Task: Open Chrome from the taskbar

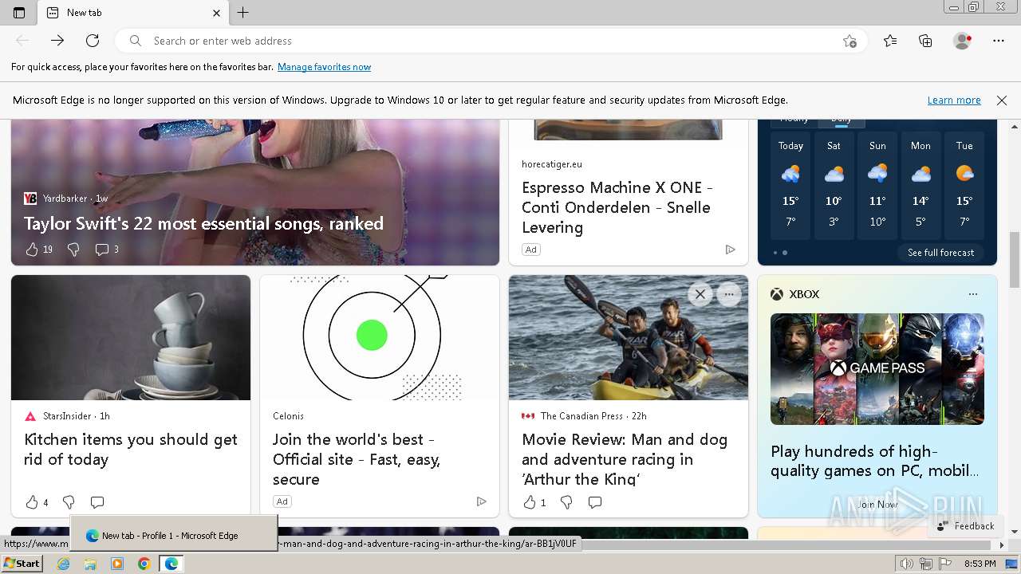Action: 144,564
